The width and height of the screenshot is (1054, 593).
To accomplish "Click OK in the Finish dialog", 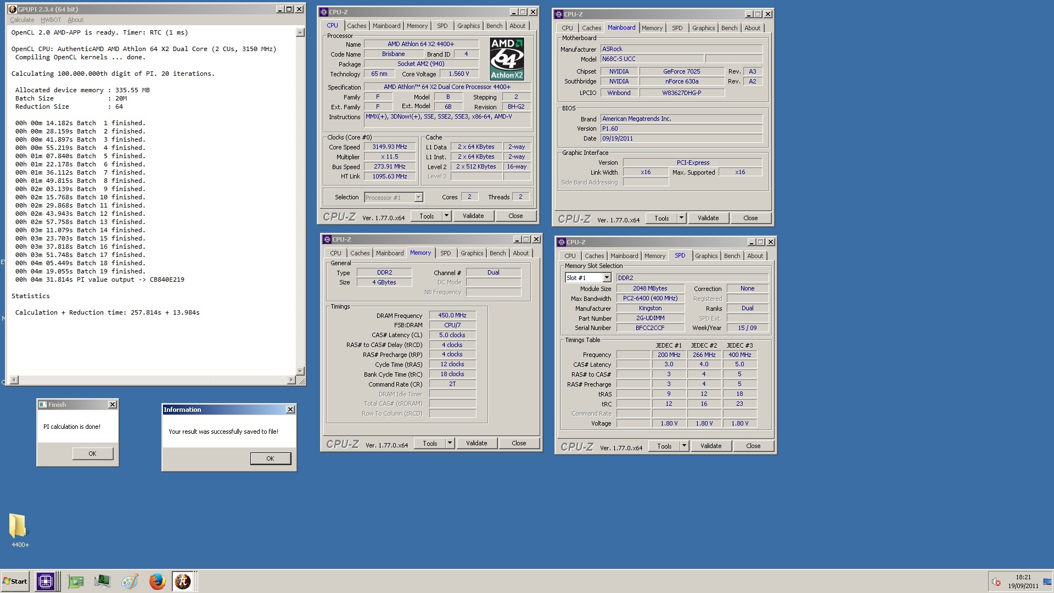I will pos(92,454).
